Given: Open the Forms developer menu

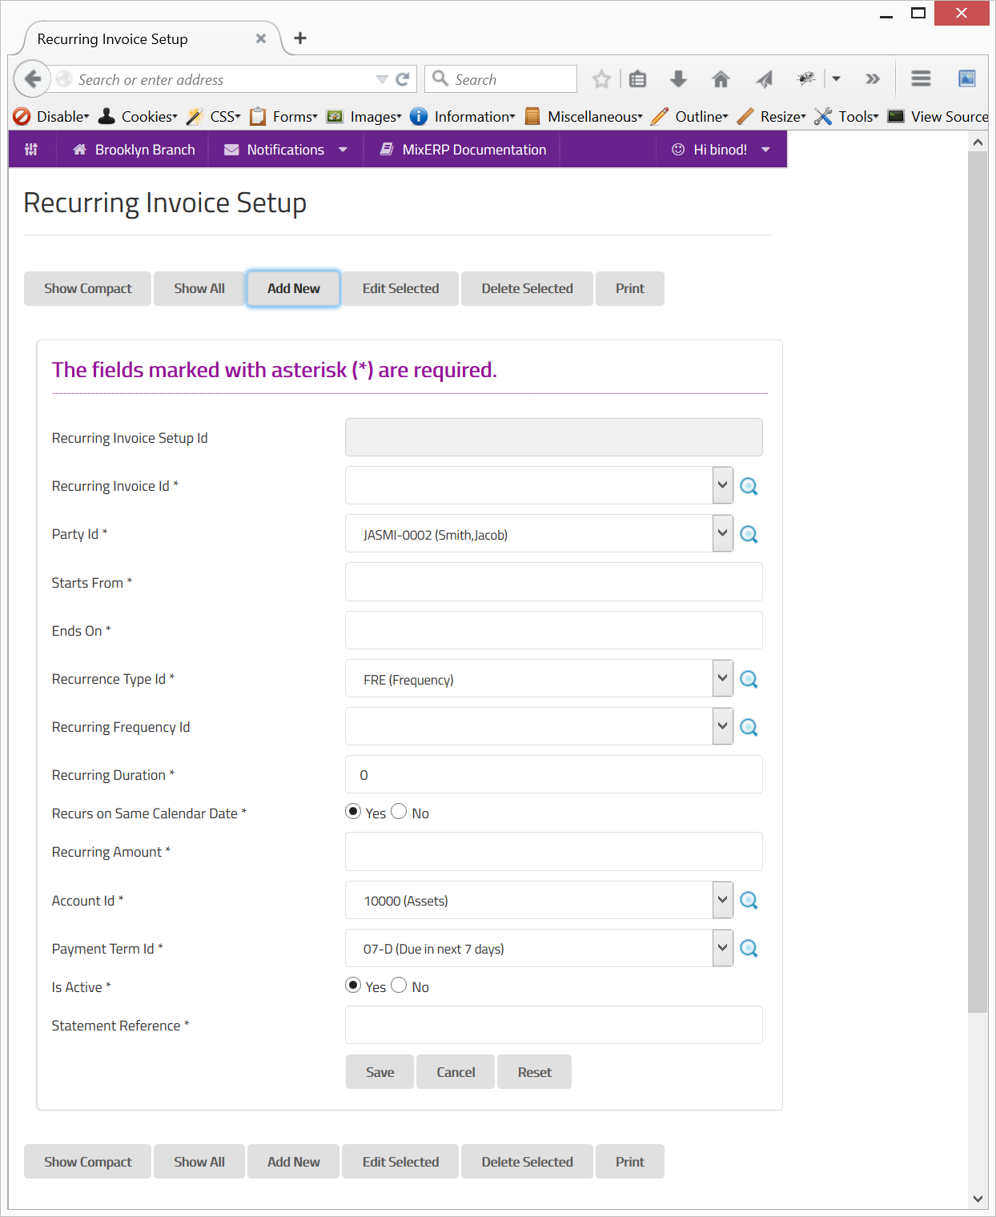Looking at the screenshot, I should coord(283,117).
